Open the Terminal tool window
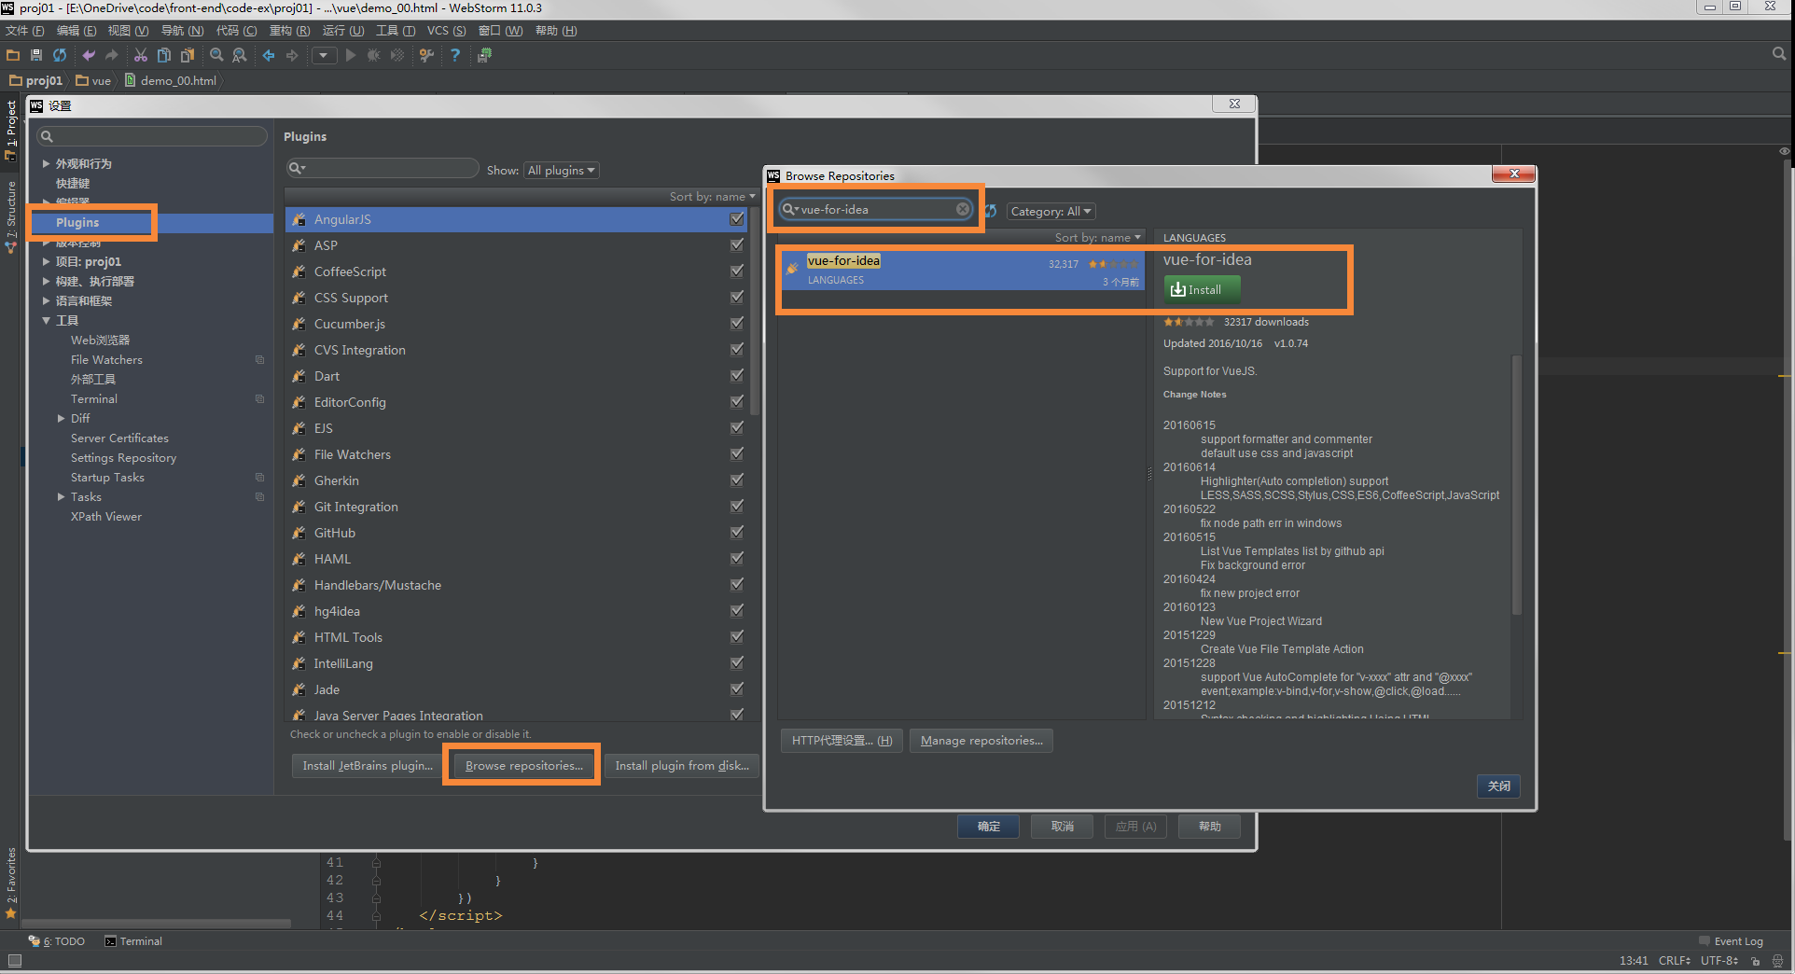Viewport: 1795px width, 974px height. [x=133, y=941]
